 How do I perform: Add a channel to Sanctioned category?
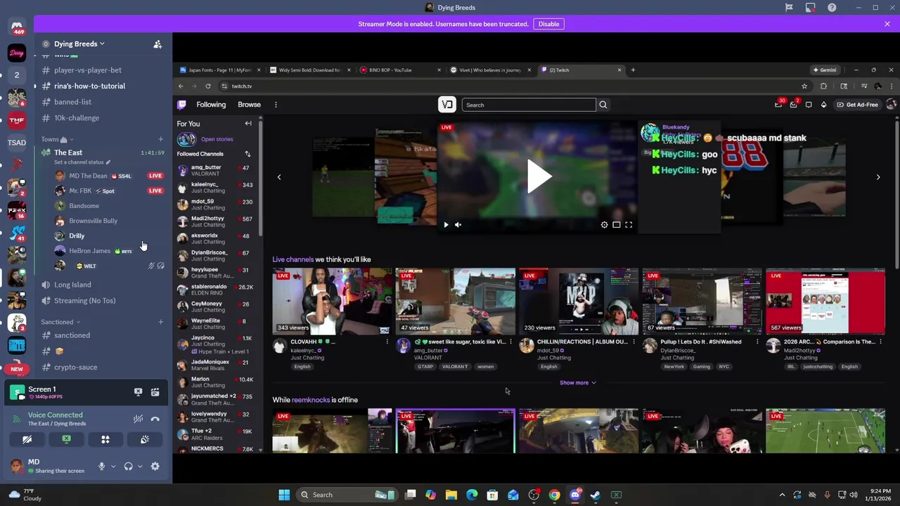point(160,322)
